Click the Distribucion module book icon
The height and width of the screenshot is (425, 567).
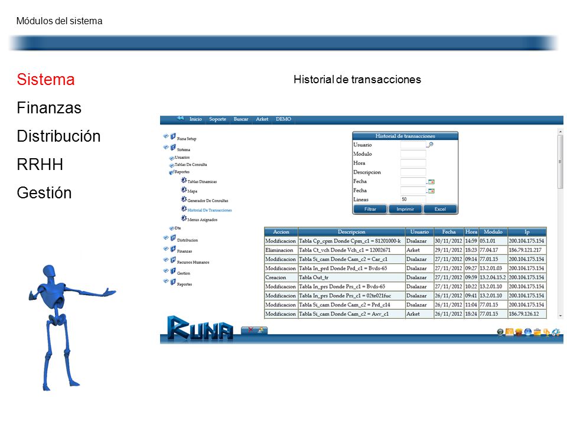click(173, 238)
